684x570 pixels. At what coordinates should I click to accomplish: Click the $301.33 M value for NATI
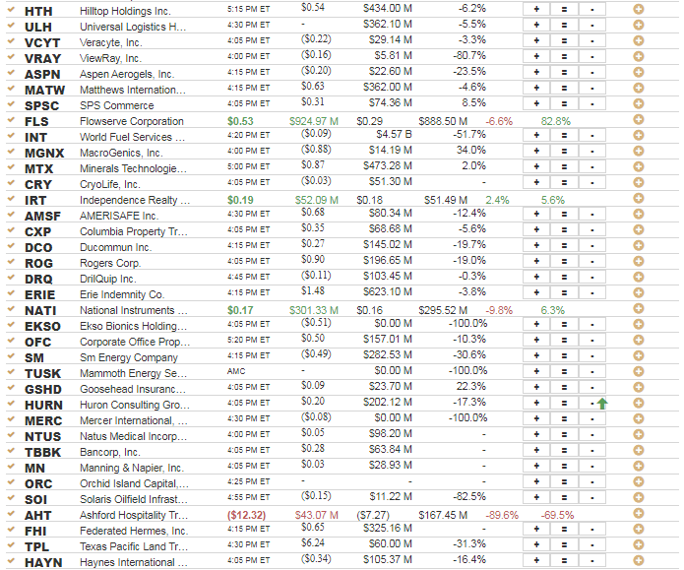point(314,310)
